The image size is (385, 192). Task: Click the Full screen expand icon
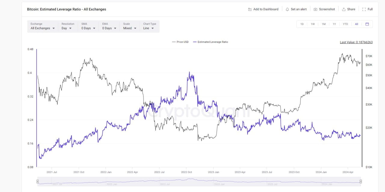[364, 9]
